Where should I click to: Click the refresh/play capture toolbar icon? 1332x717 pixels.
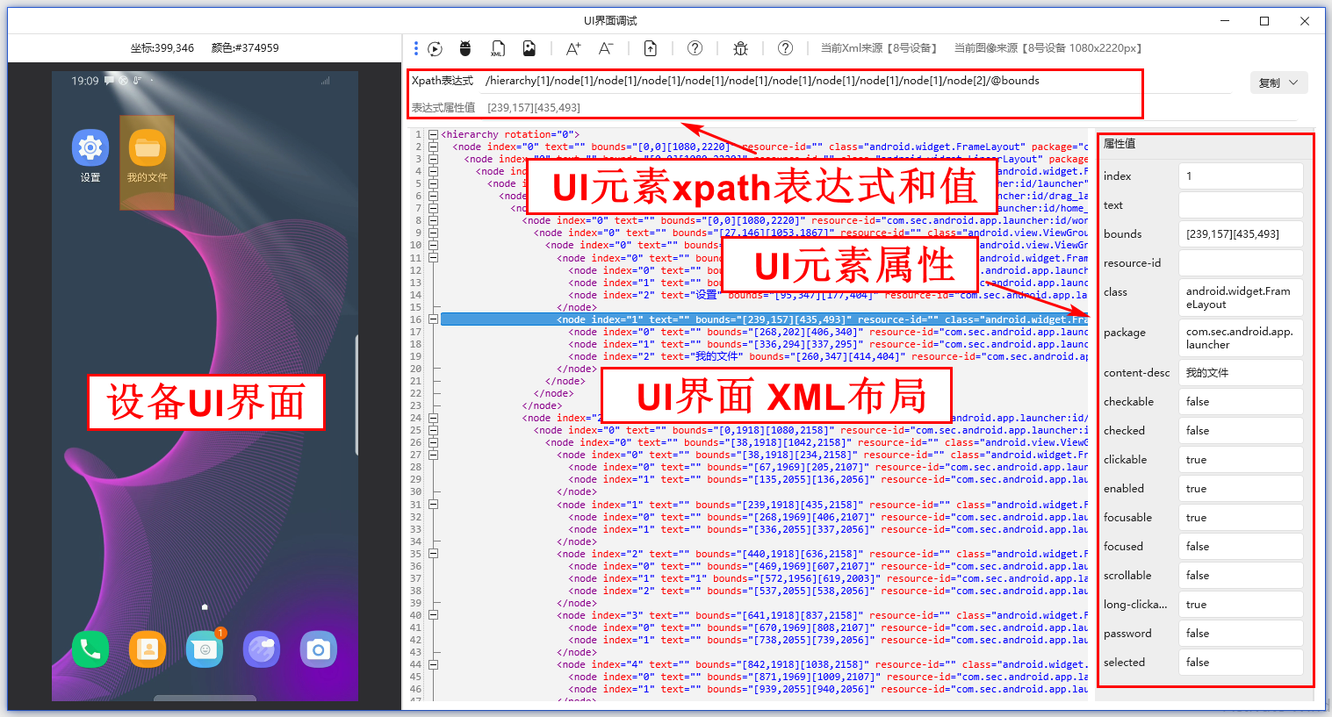tap(435, 48)
